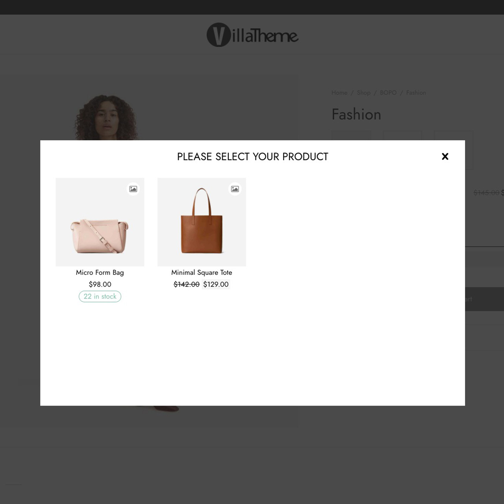The width and height of the screenshot is (504, 504).
Task: Click the $129.00 sale price
Action: point(216,284)
